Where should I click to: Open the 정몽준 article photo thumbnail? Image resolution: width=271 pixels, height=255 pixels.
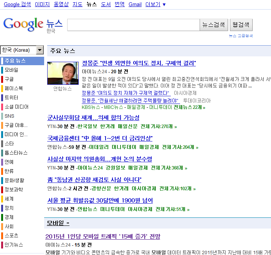click(63, 73)
